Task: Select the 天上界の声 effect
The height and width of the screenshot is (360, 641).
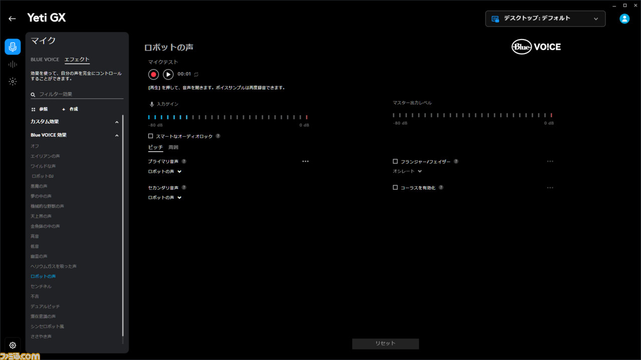Action: [x=41, y=216]
